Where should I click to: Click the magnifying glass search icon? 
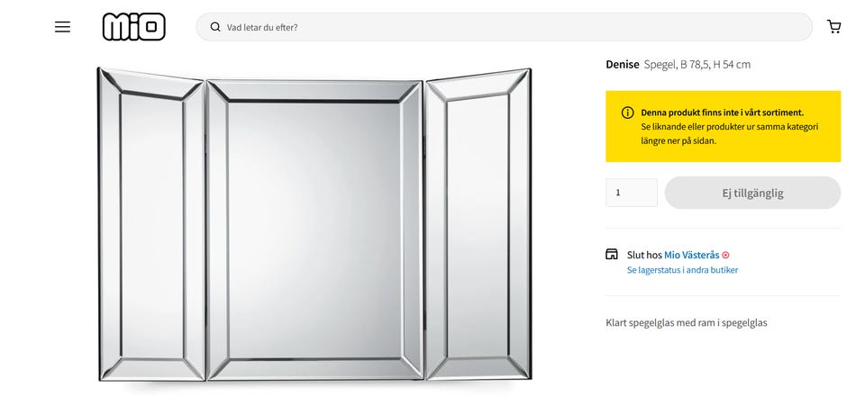click(x=215, y=27)
